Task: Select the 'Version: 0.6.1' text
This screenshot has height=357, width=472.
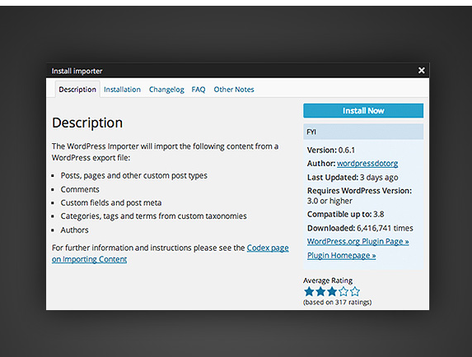Action: [331, 150]
